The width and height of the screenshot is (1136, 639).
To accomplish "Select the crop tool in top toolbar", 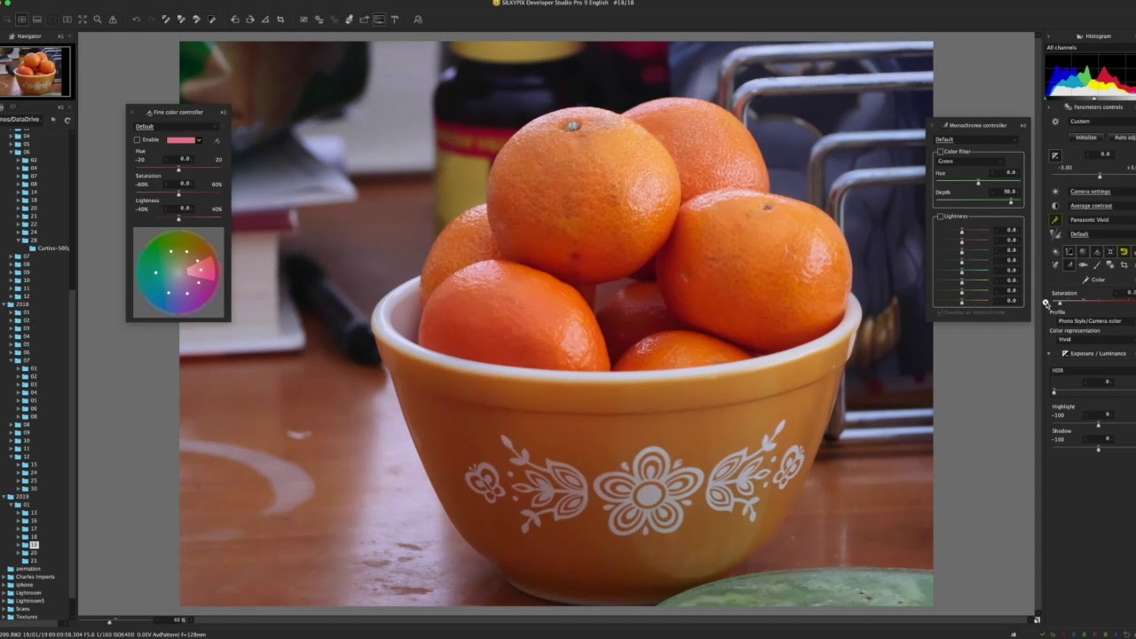I will click(280, 19).
